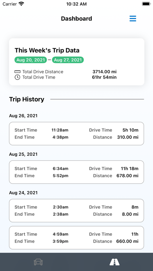The image size is (153, 271).
Task: Tap the Aug 24, 2021 date header
Action: (23, 193)
